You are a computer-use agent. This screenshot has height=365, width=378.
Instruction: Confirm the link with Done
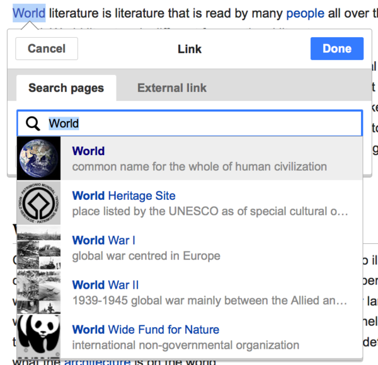[x=336, y=49]
